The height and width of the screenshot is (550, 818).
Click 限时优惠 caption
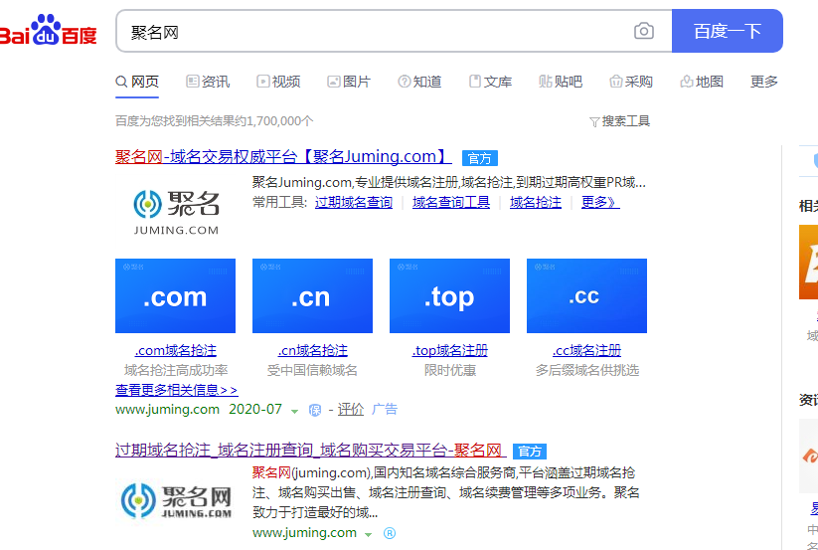point(449,371)
